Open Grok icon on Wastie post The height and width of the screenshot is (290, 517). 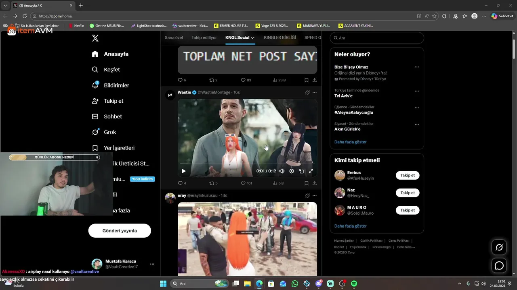click(x=307, y=93)
